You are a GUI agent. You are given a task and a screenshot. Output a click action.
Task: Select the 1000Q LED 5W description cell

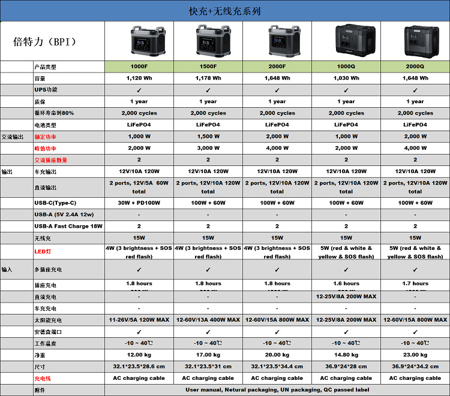346,252
